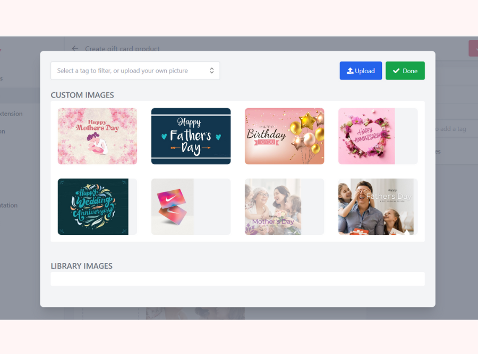Click the CUSTOM IMAGES section heading
This screenshot has width=478, height=354.
(x=82, y=95)
